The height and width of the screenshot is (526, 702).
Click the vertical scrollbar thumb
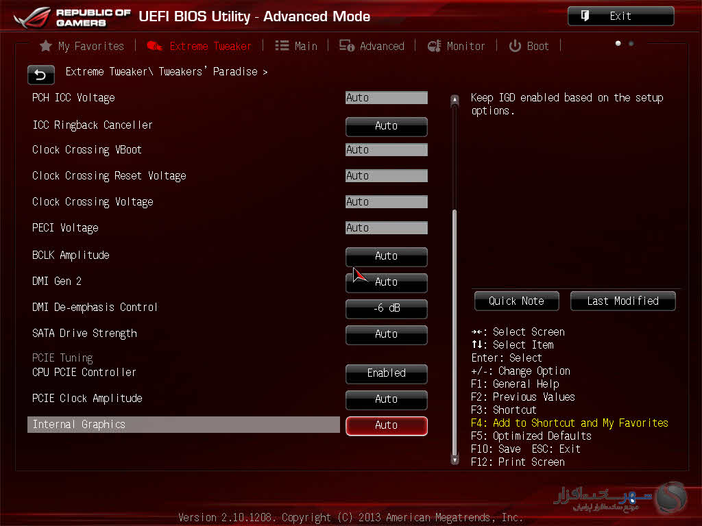[x=454, y=329]
